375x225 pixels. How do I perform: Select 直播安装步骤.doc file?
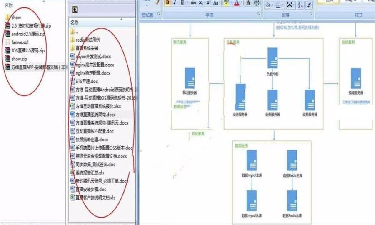(x=88, y=189)
